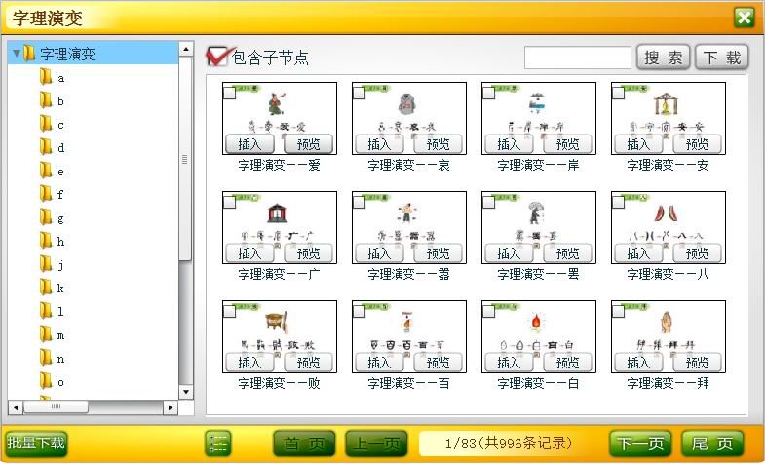Select folder icon for letter d
The height and width of the screenshot is (464, 765).
[x=46, y=147]
